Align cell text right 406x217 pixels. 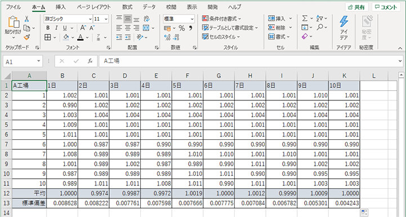136,28
